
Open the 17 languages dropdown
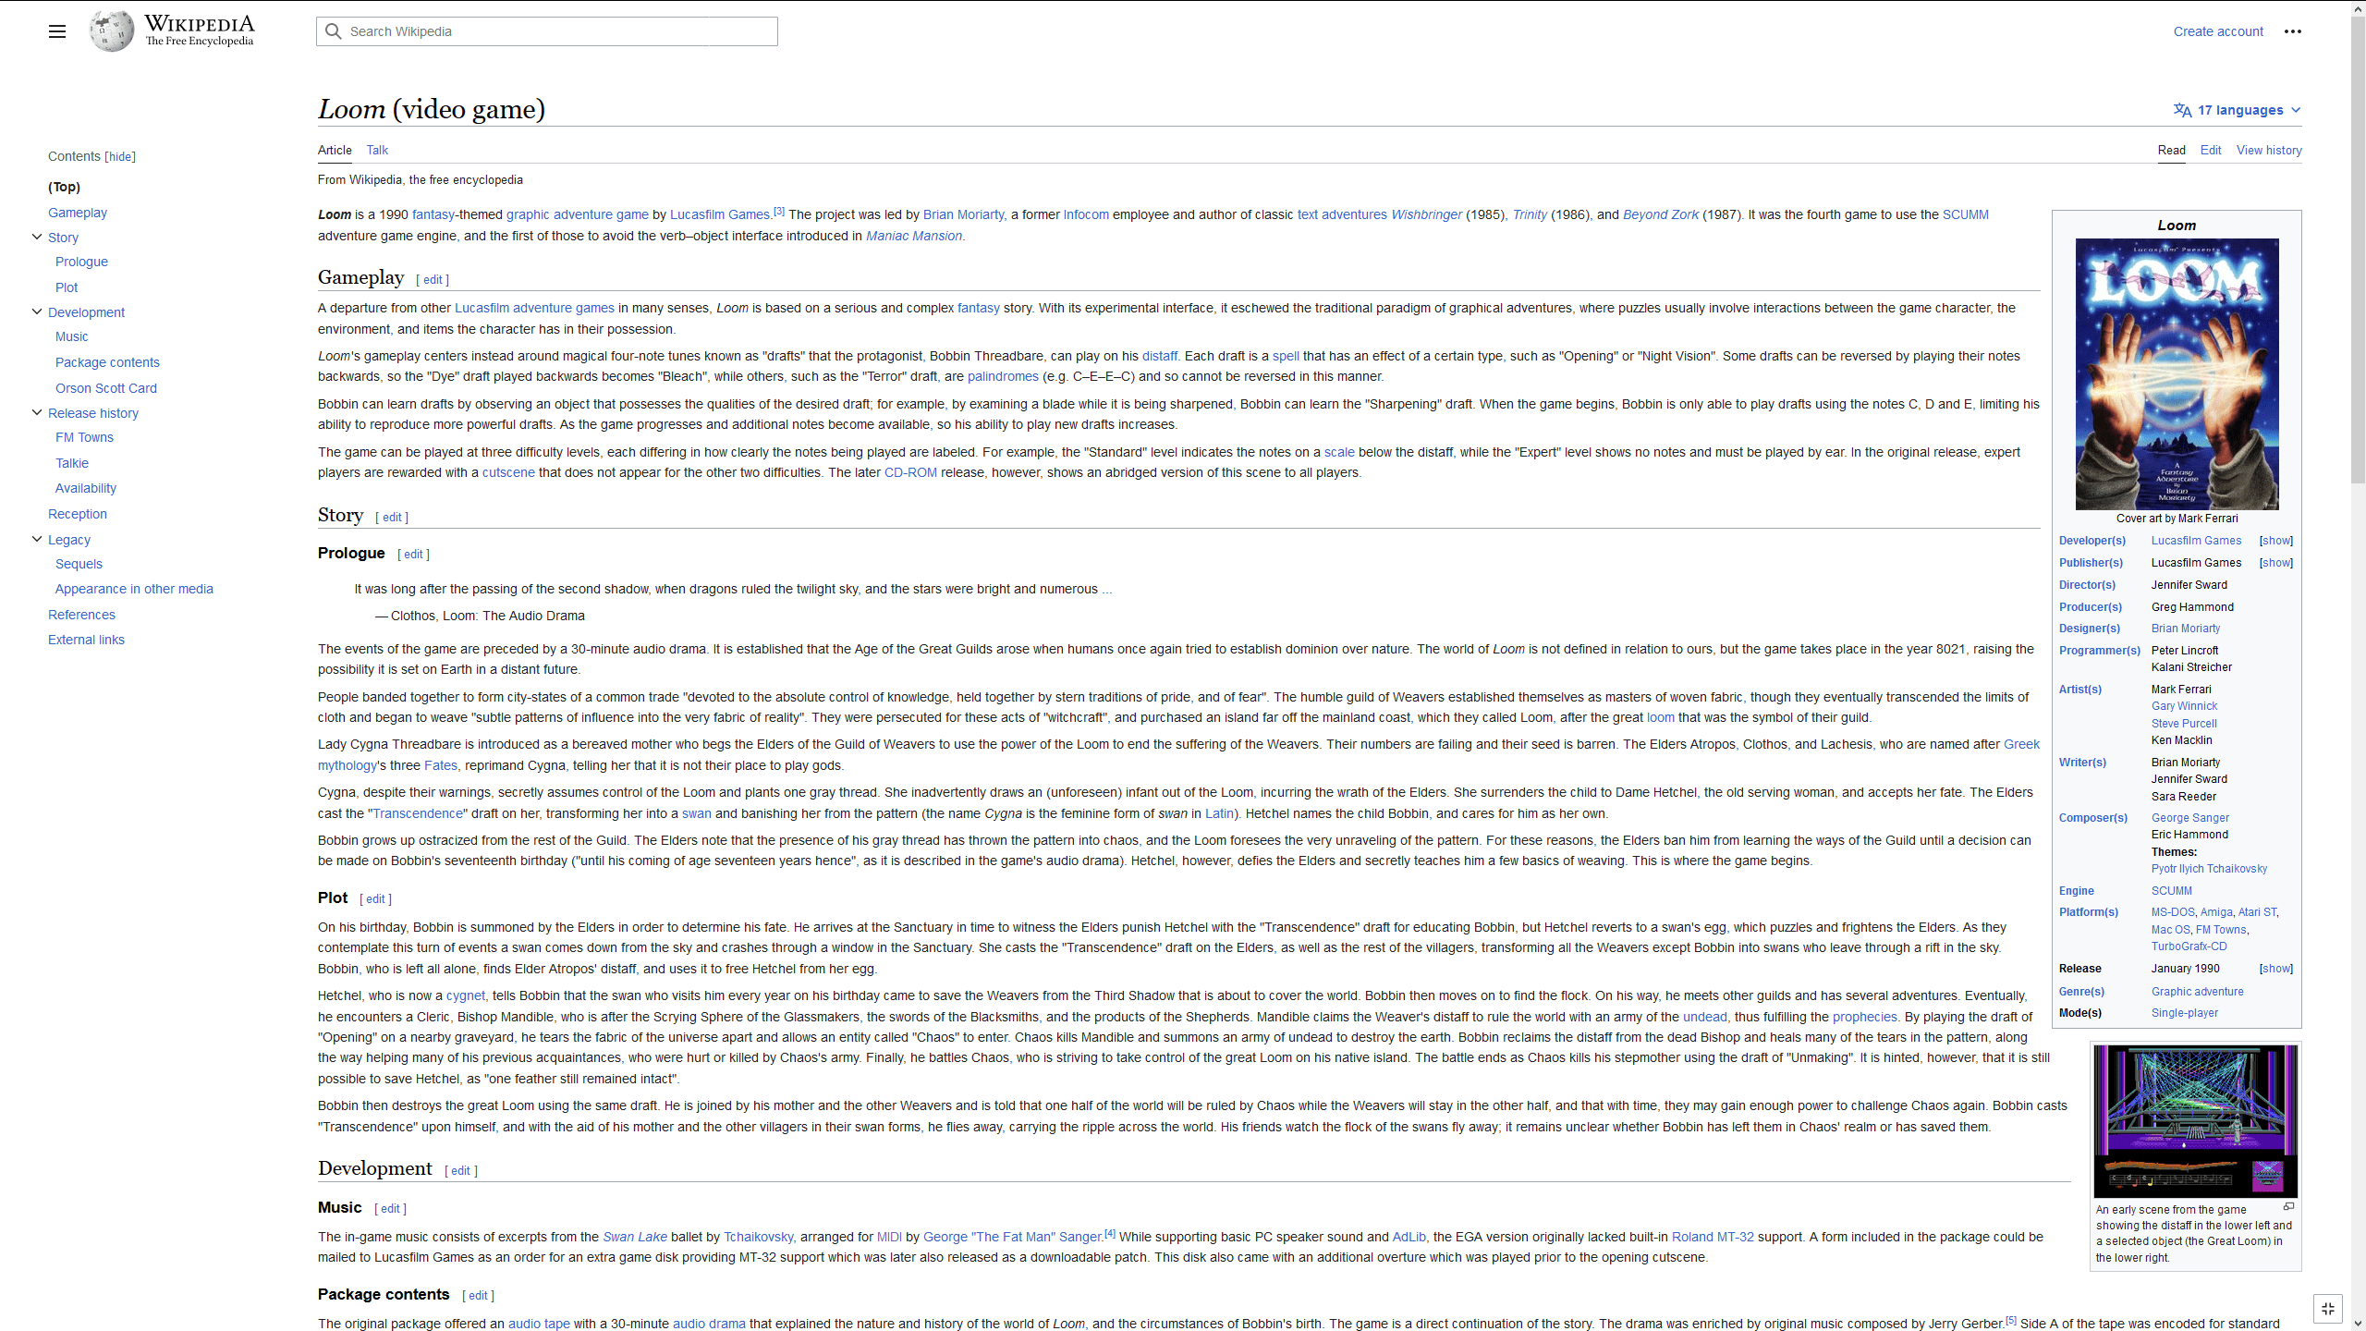pos(2238,110)
